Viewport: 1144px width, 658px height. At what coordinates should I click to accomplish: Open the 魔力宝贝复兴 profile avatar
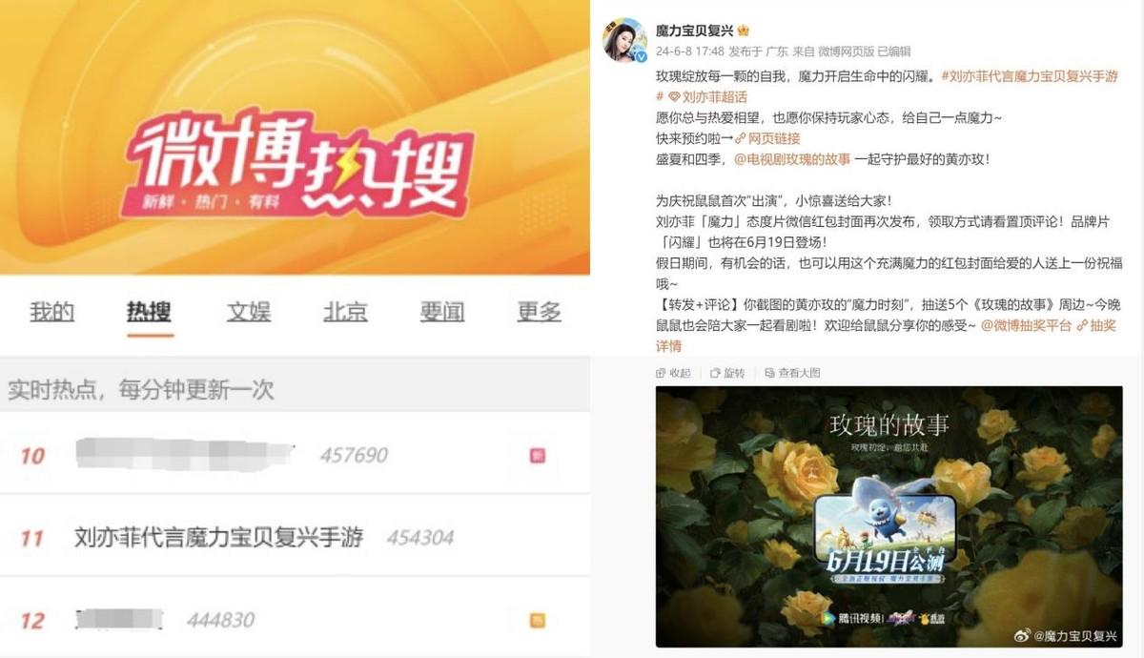click(x=624, y=39)
